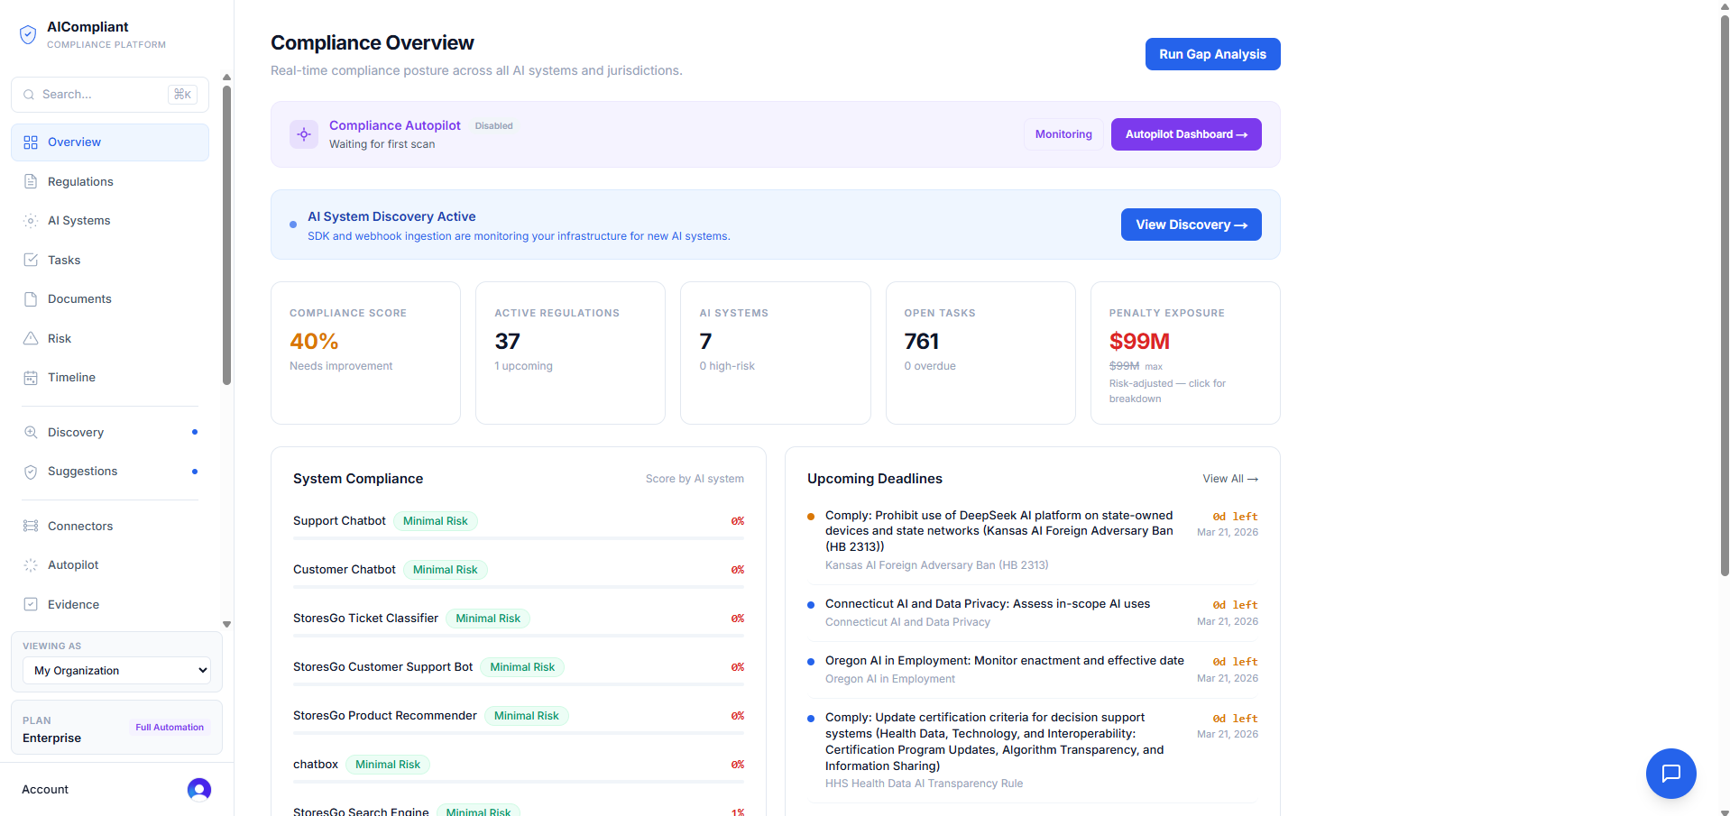Click View All upcoming deadlines
Image resolution: width=1730 pixels, height=816 pixels.
1230,479
